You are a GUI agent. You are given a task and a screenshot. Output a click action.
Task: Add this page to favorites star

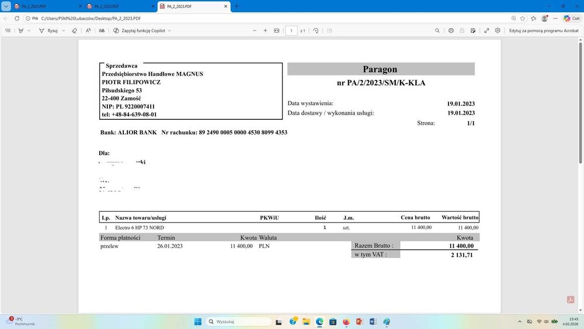pos(523,18)
